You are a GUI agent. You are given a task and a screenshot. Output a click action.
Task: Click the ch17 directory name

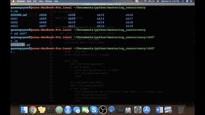click(x=129, y=19)
